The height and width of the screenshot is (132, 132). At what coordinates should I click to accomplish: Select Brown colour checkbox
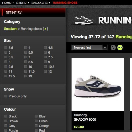tap(6, 121)
